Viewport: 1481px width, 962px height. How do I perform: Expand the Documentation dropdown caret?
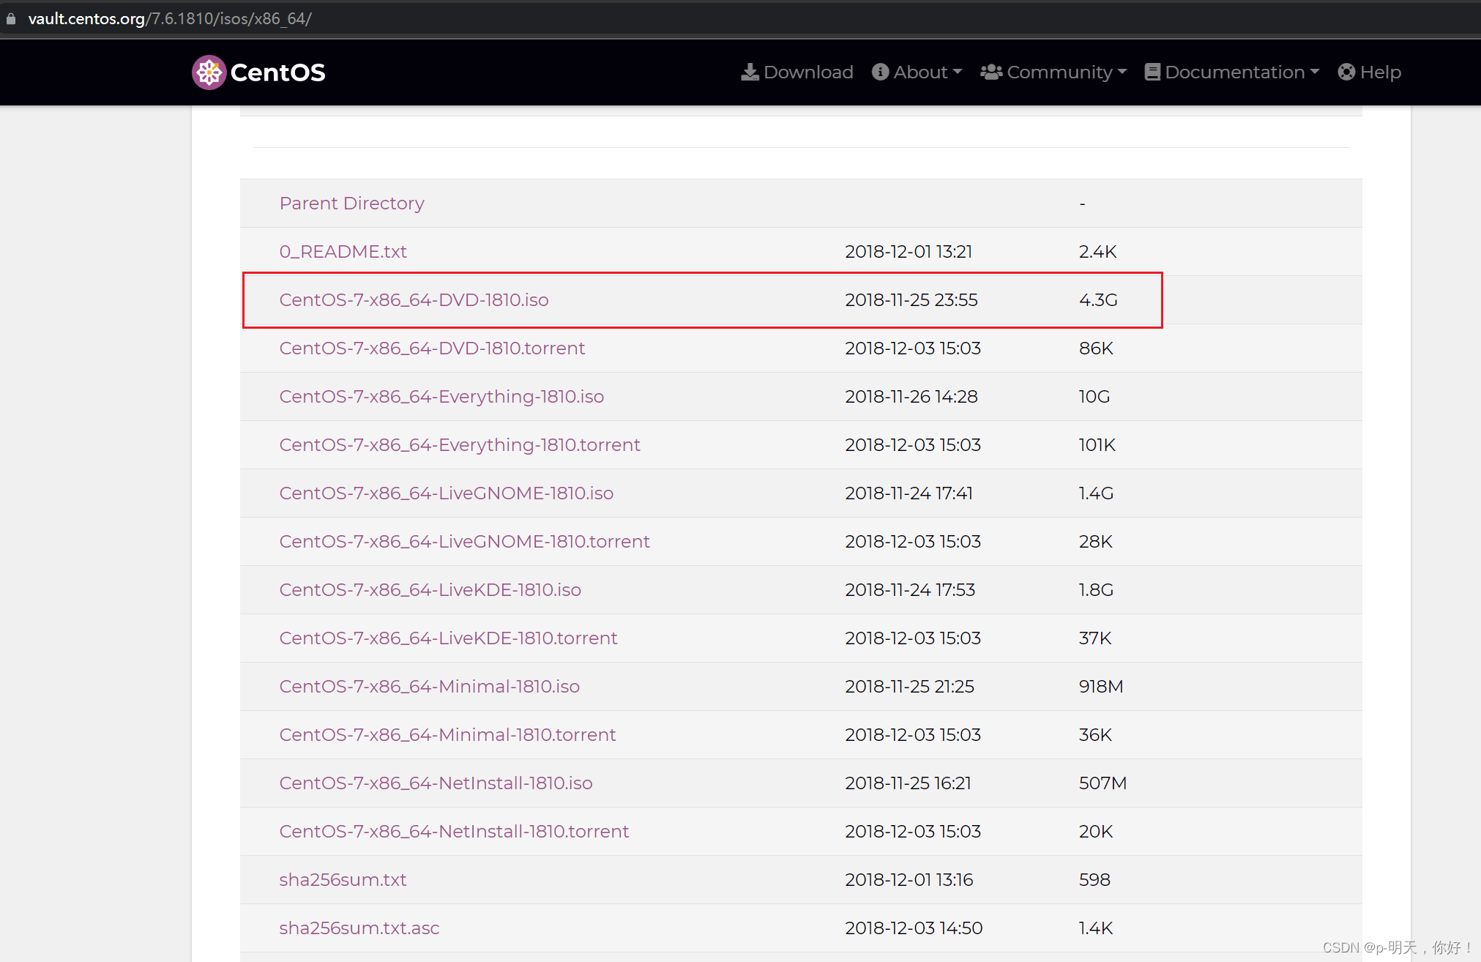point(1315,72)
